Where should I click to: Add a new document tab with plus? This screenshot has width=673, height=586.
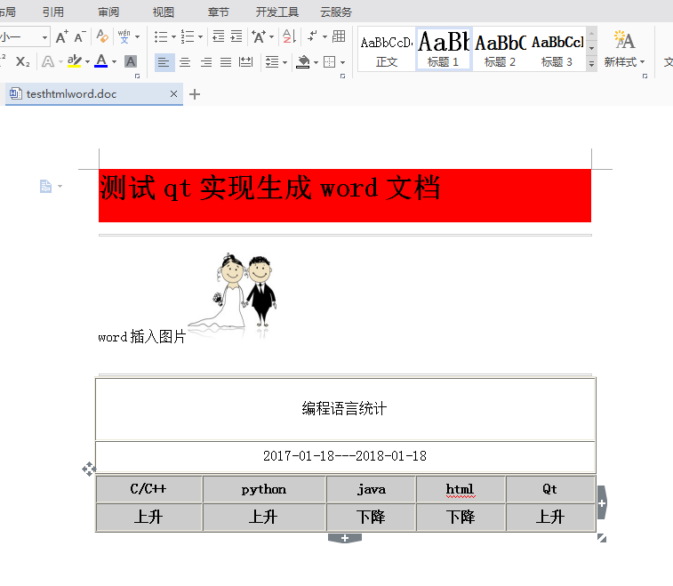[x=195, y=94]
